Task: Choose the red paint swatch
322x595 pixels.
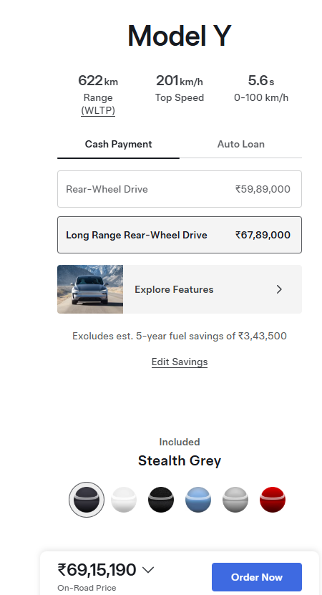Action: coord(273,500)
